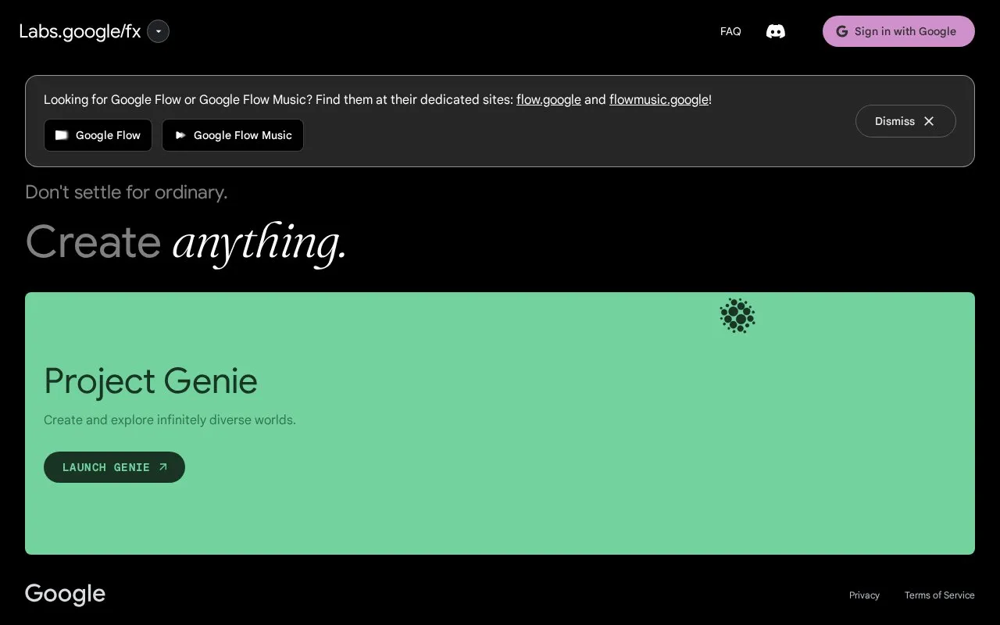Open the Discord icon link
The width and height of the screenshot is (1000, 625).
click(775, 31)
